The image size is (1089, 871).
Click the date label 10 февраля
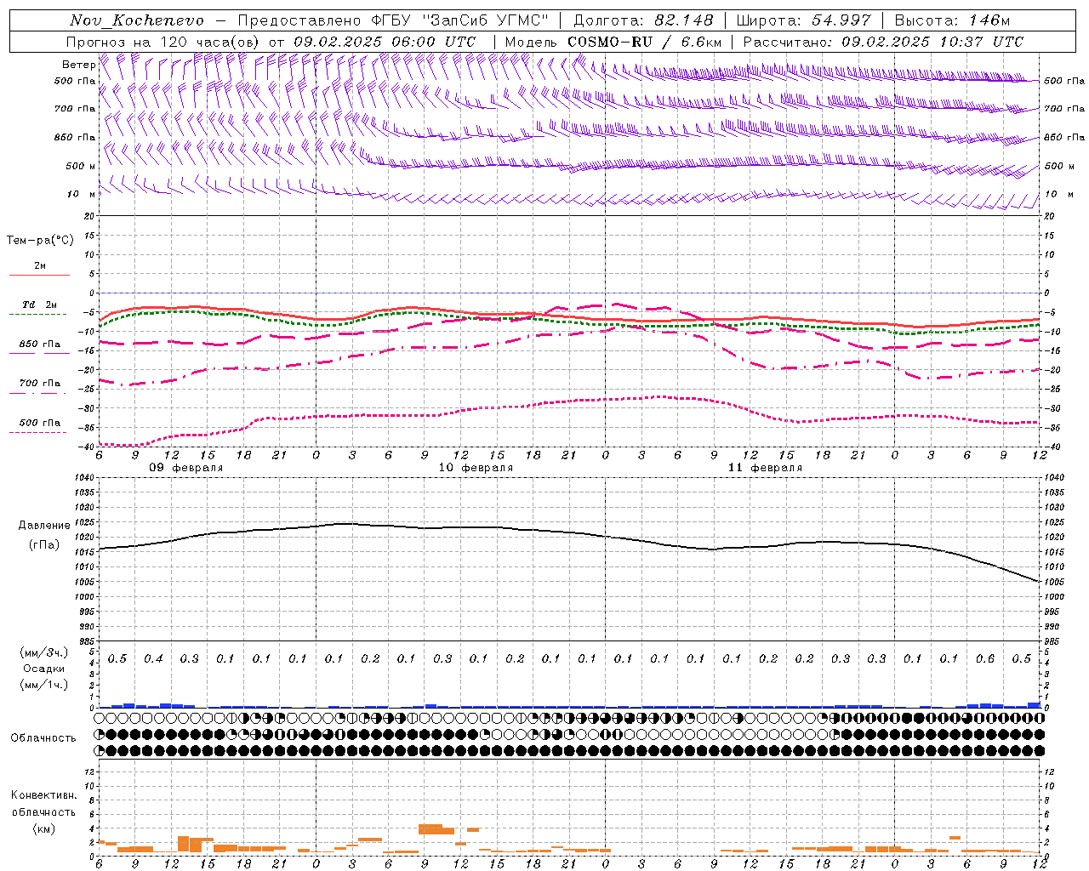(476, 468)
